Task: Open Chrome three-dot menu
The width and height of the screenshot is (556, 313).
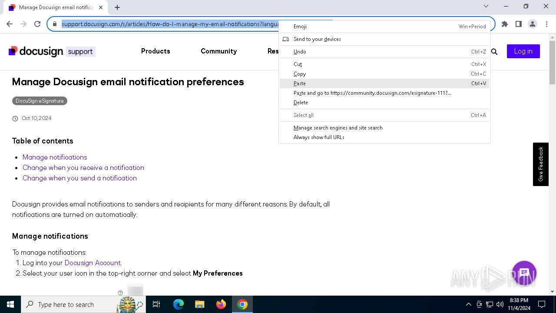Action: [x=546, y=24]
